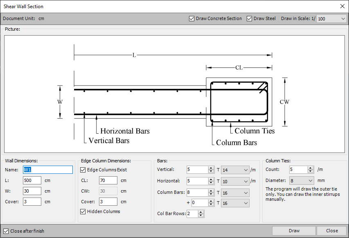
Task: Decrease the Col Bar Rows spinner
Action: tap(200, 216)
